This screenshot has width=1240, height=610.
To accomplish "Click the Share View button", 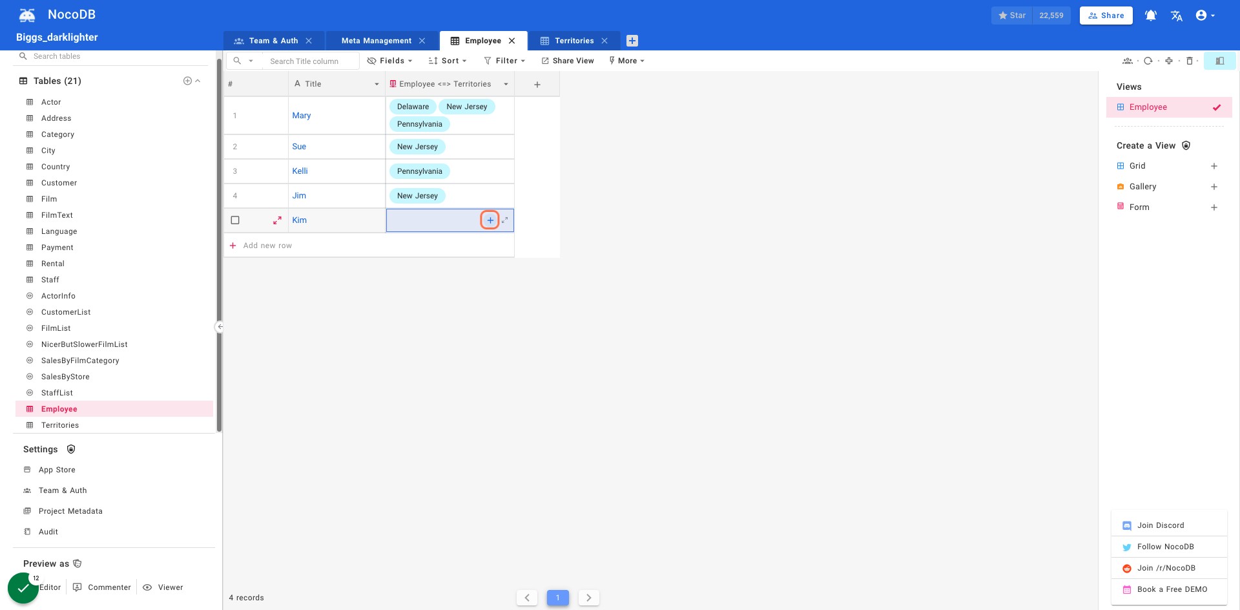I will (568, 61).
